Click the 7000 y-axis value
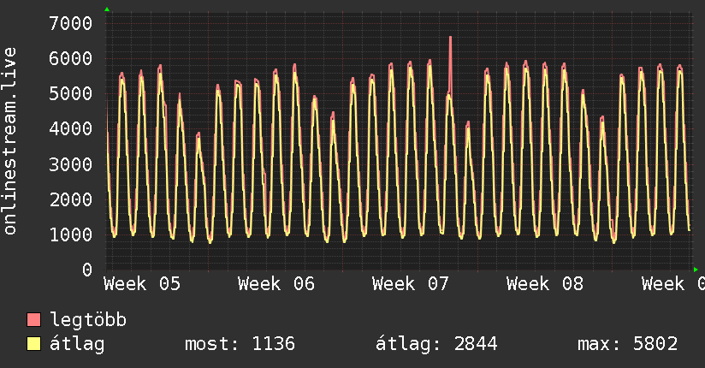 tap(71, 23)
